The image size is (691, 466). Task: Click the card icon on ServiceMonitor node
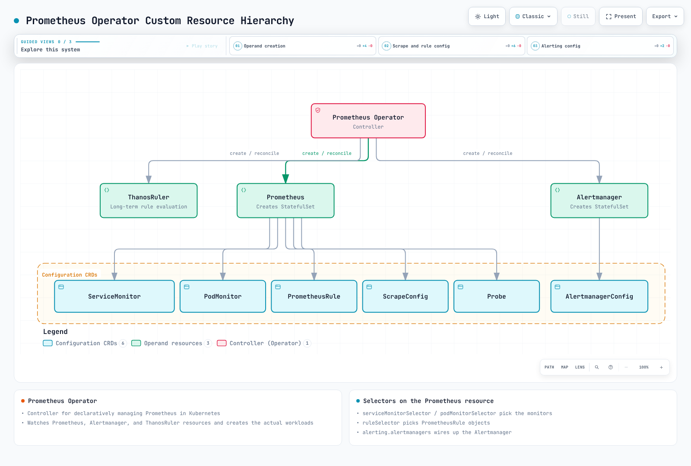[x=61, y=287]
